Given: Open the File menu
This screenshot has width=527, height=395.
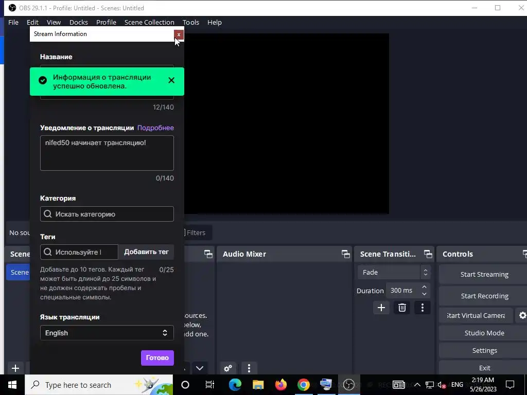Looking at the screenshot, I should 13,22.
